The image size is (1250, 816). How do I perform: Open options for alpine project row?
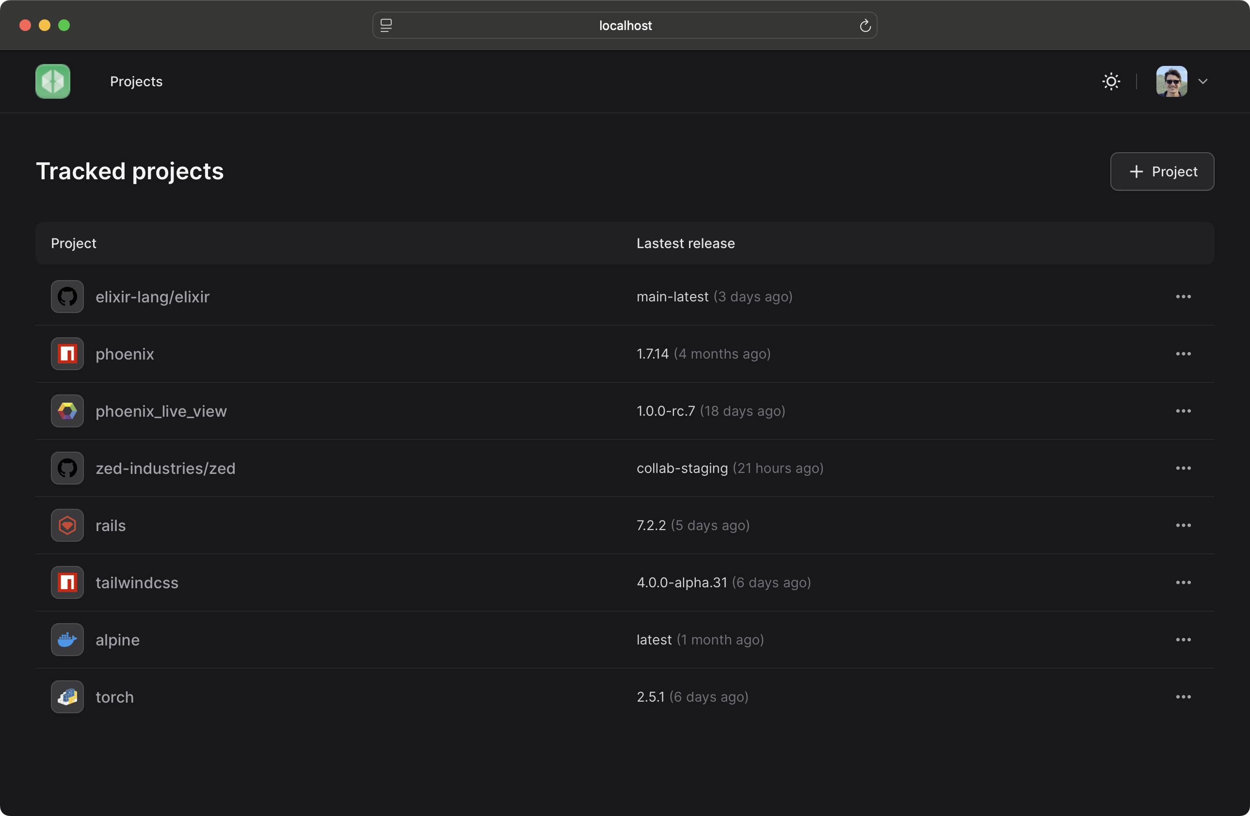click(x=1184, y=639)
